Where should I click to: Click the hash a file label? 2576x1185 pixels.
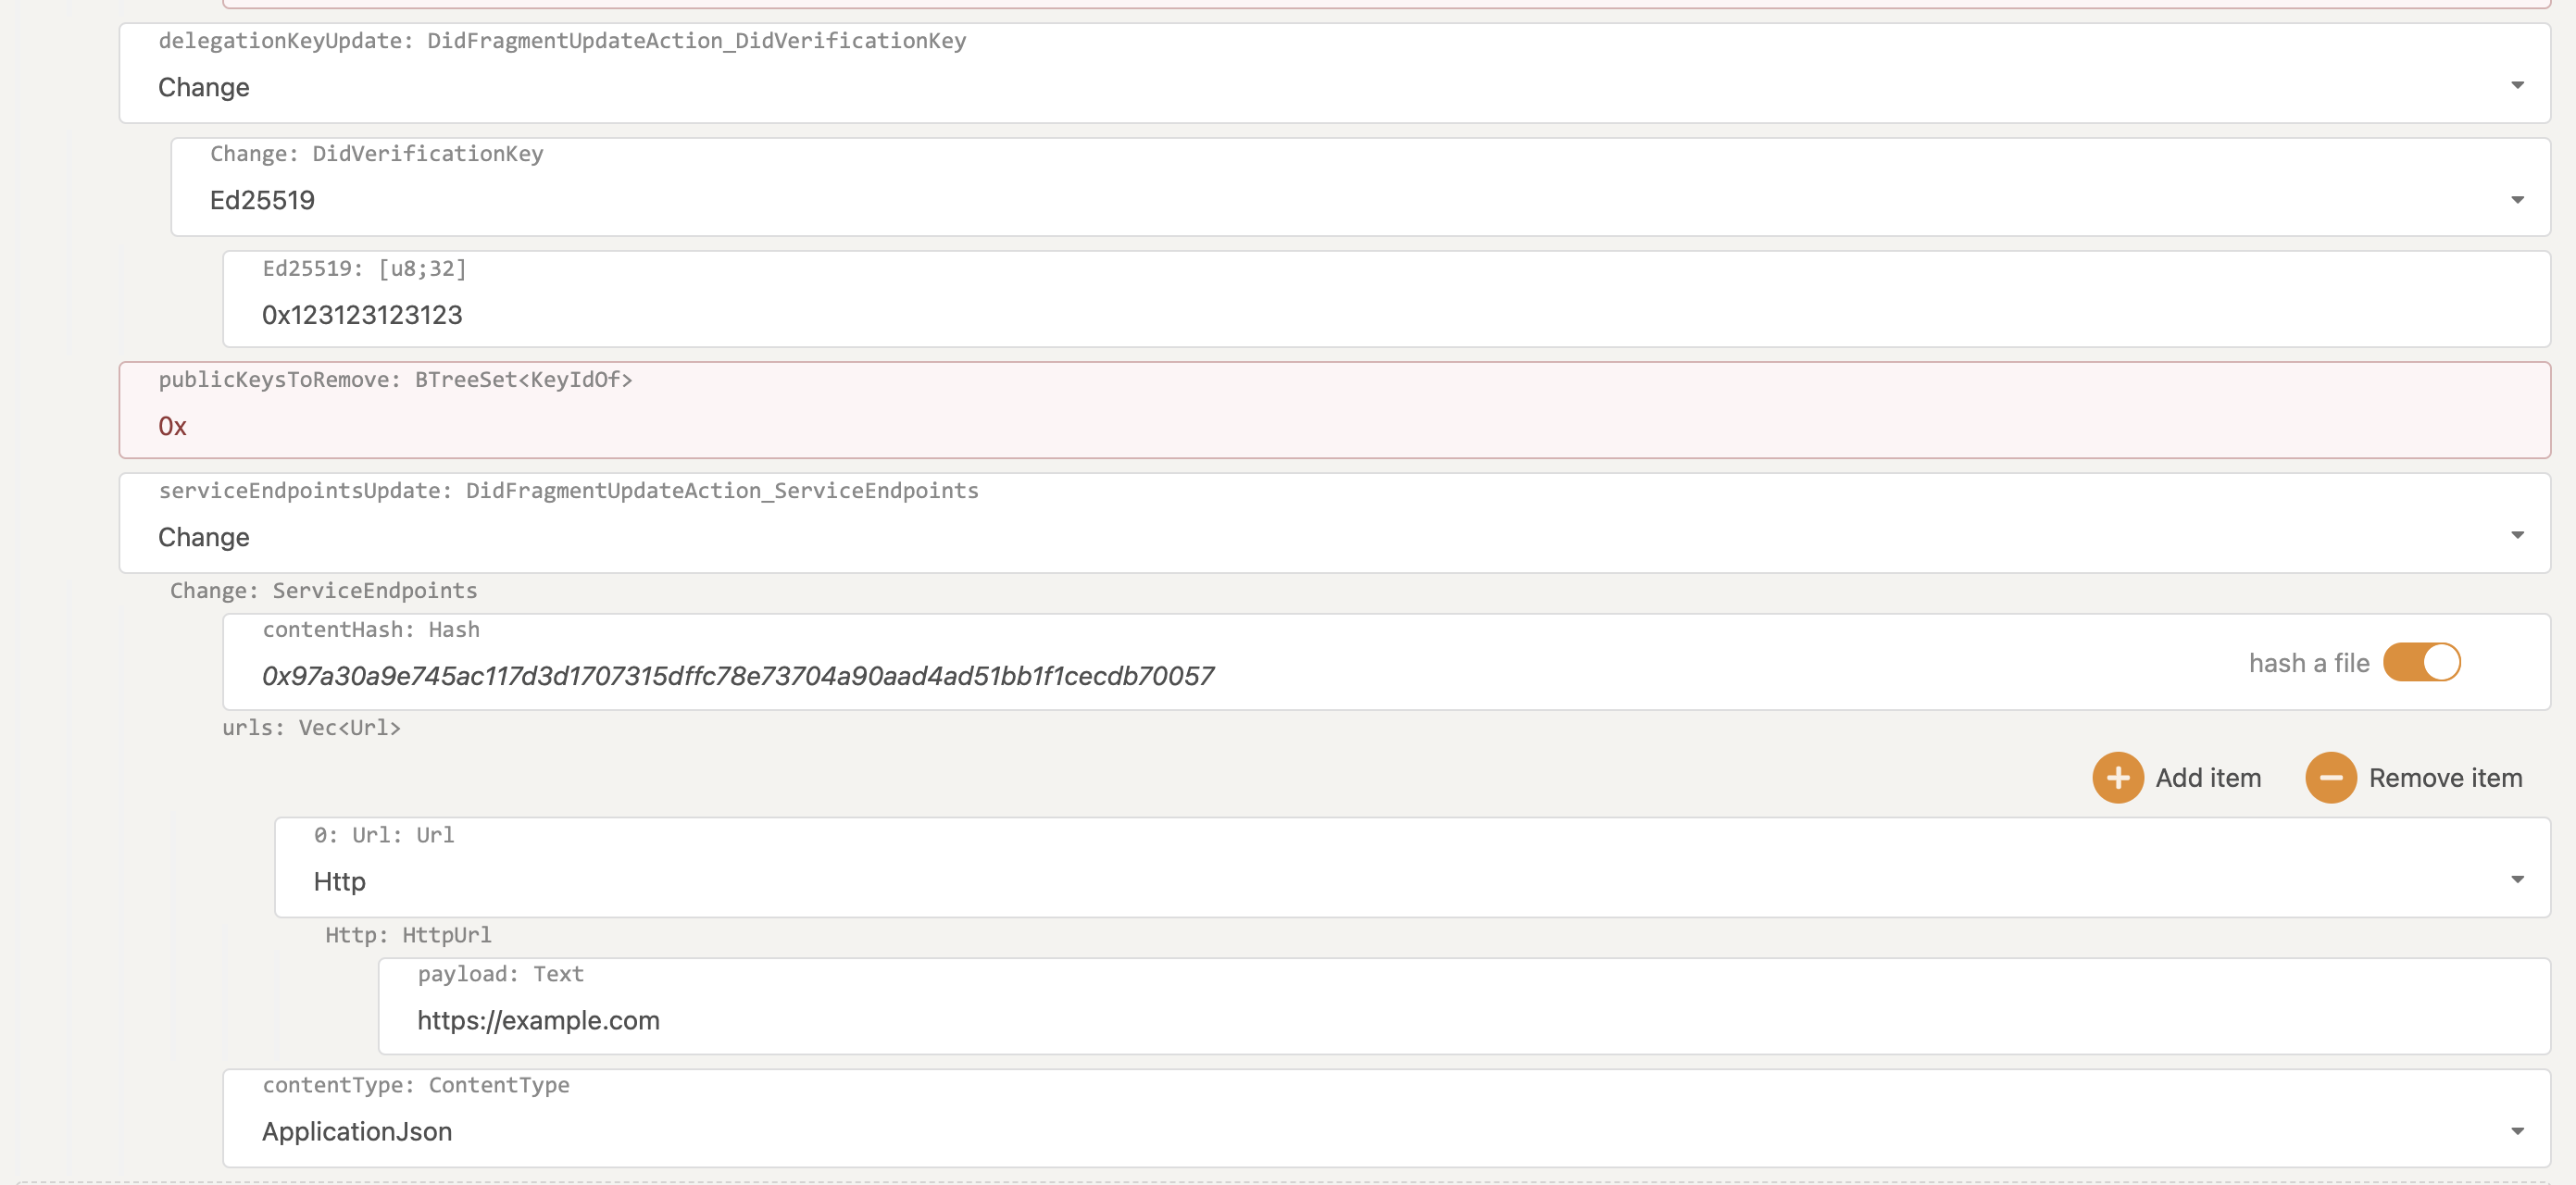(x=2308, y=663)
